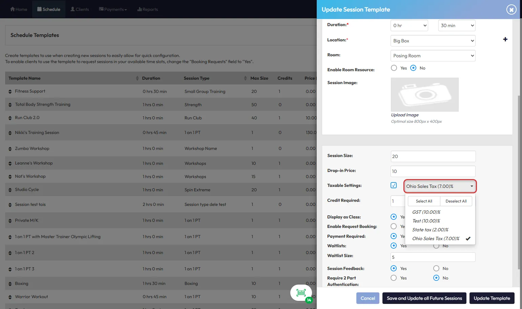Viewport: 522px width, 309px height.
Task: Close the Update Session Template panel
Action: point(511,10)
